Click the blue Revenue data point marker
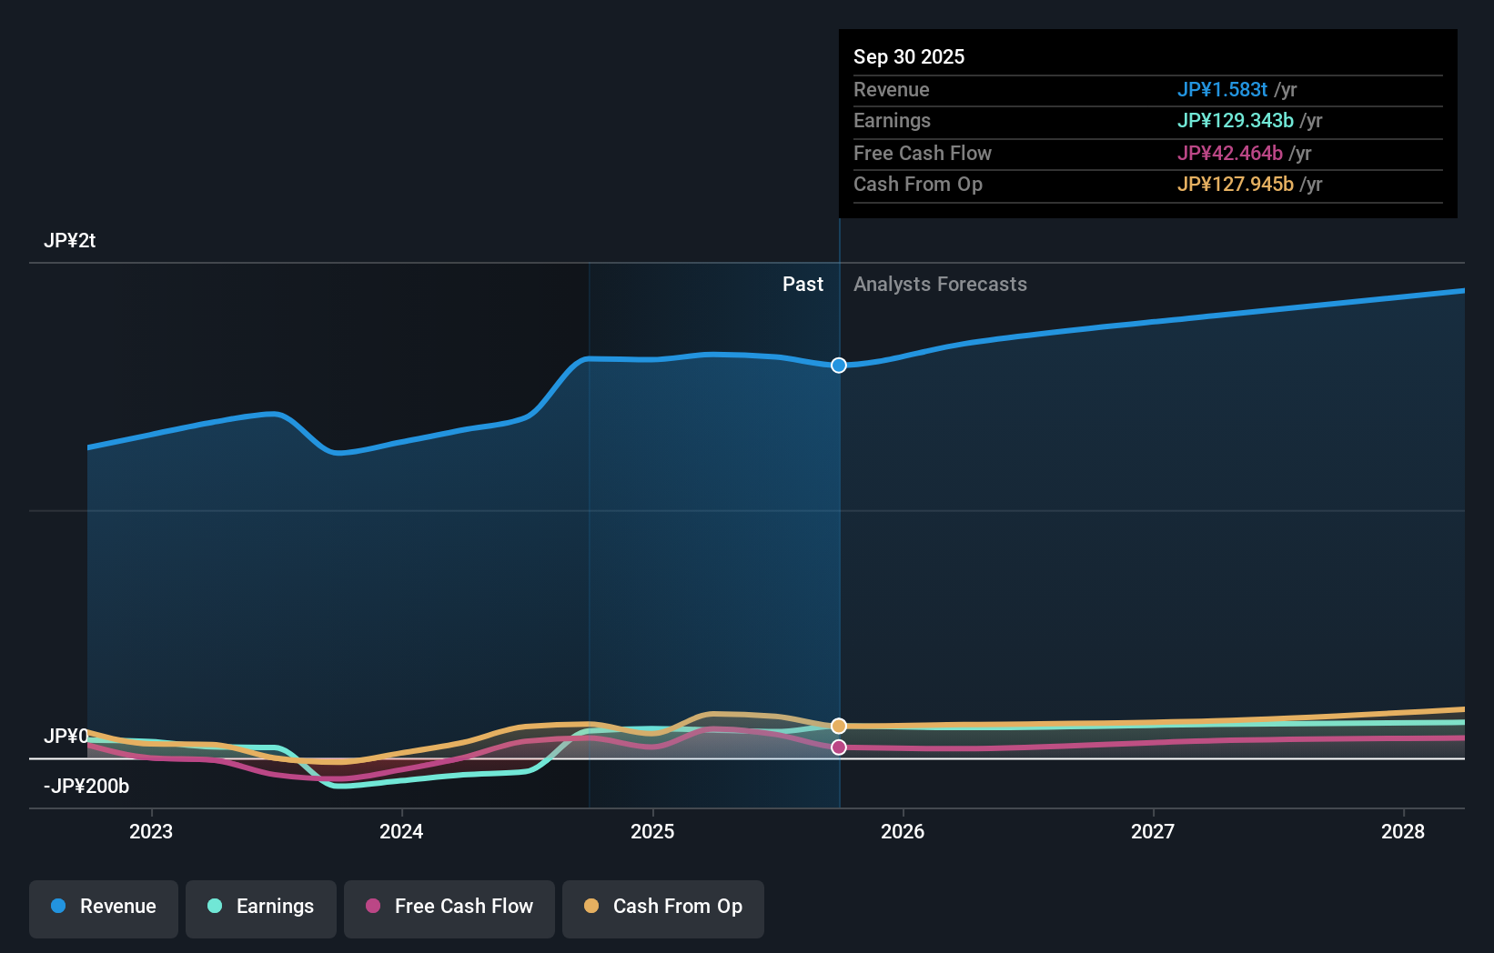1494x953 pixels. (x=838, y=366)
